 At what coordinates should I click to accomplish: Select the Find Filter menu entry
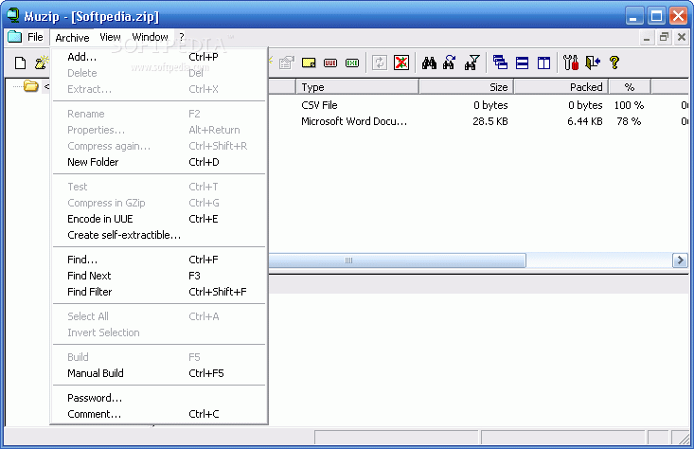point(159,292)
